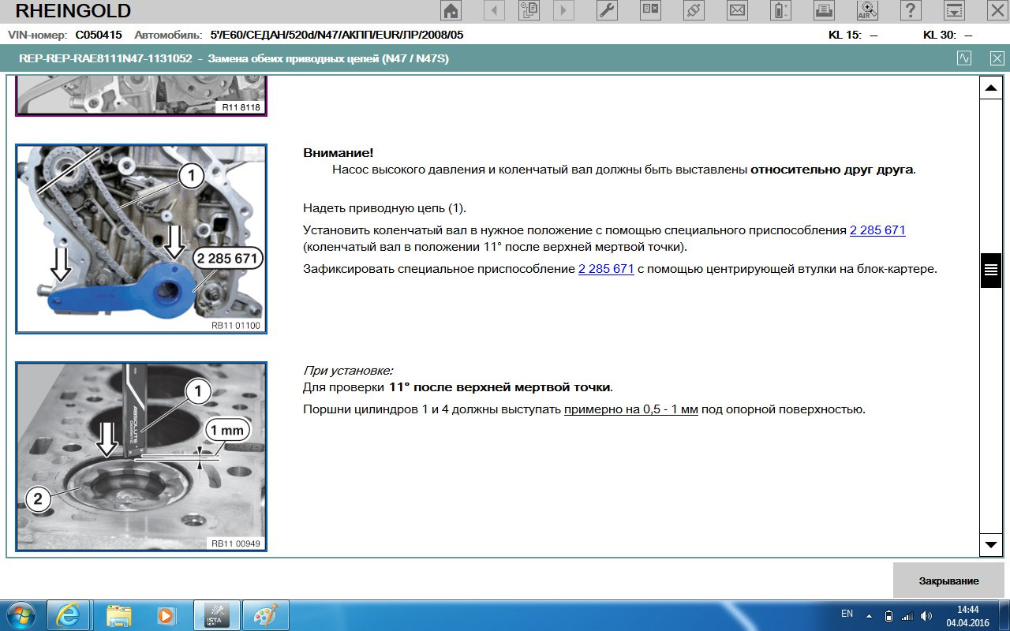1010x631 pixels.
Task: Click the vehicle description 5'/E60/СЕДАН text
Action: click(x=337, y=35)
